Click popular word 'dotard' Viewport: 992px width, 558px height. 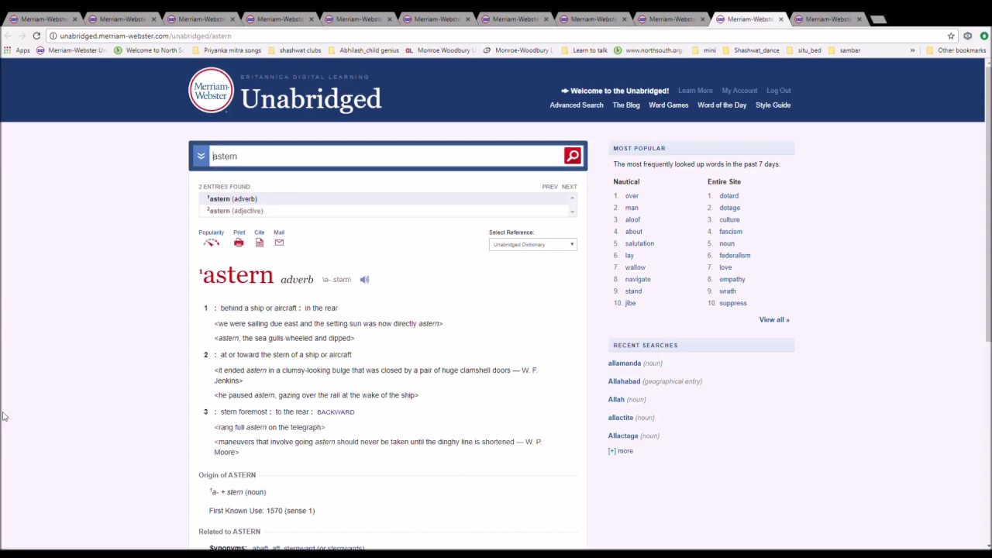pos(728,196)
